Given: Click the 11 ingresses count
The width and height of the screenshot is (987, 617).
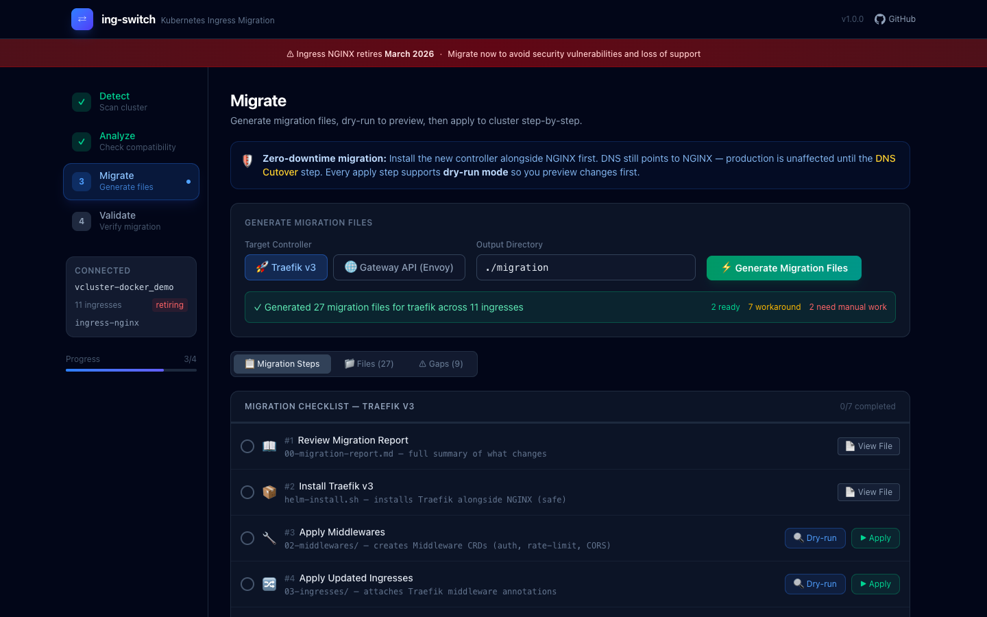Looking at the screenshot, I should pos(98,305).
